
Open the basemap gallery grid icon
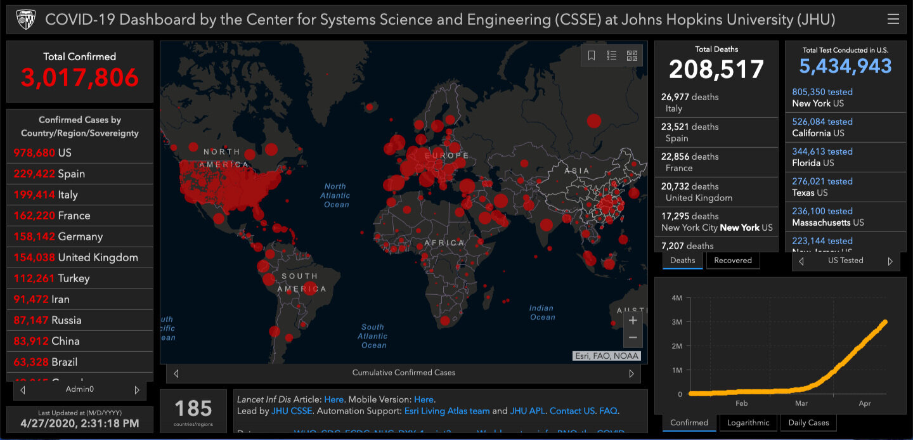(631, 56)
